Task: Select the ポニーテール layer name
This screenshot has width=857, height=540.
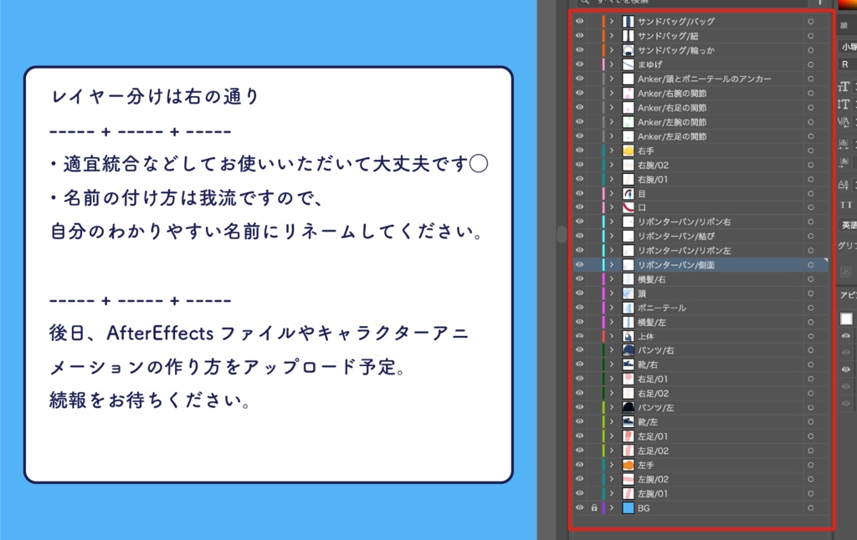Action: click(661, 308)
